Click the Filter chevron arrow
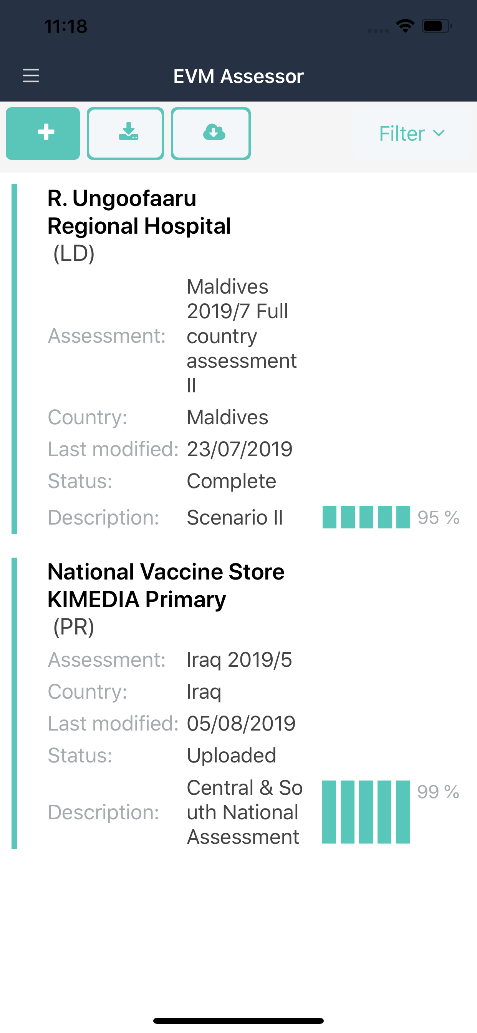The image size is (477, 1033). [439, 133]
